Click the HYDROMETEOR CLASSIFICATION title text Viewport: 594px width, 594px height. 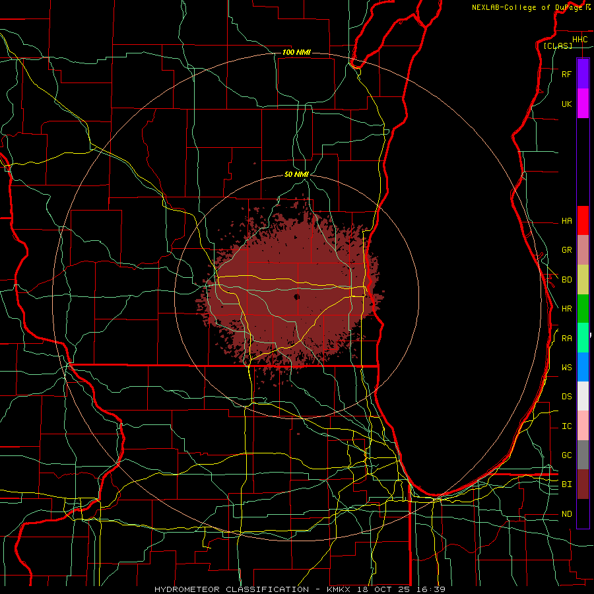tap(232, 589)
